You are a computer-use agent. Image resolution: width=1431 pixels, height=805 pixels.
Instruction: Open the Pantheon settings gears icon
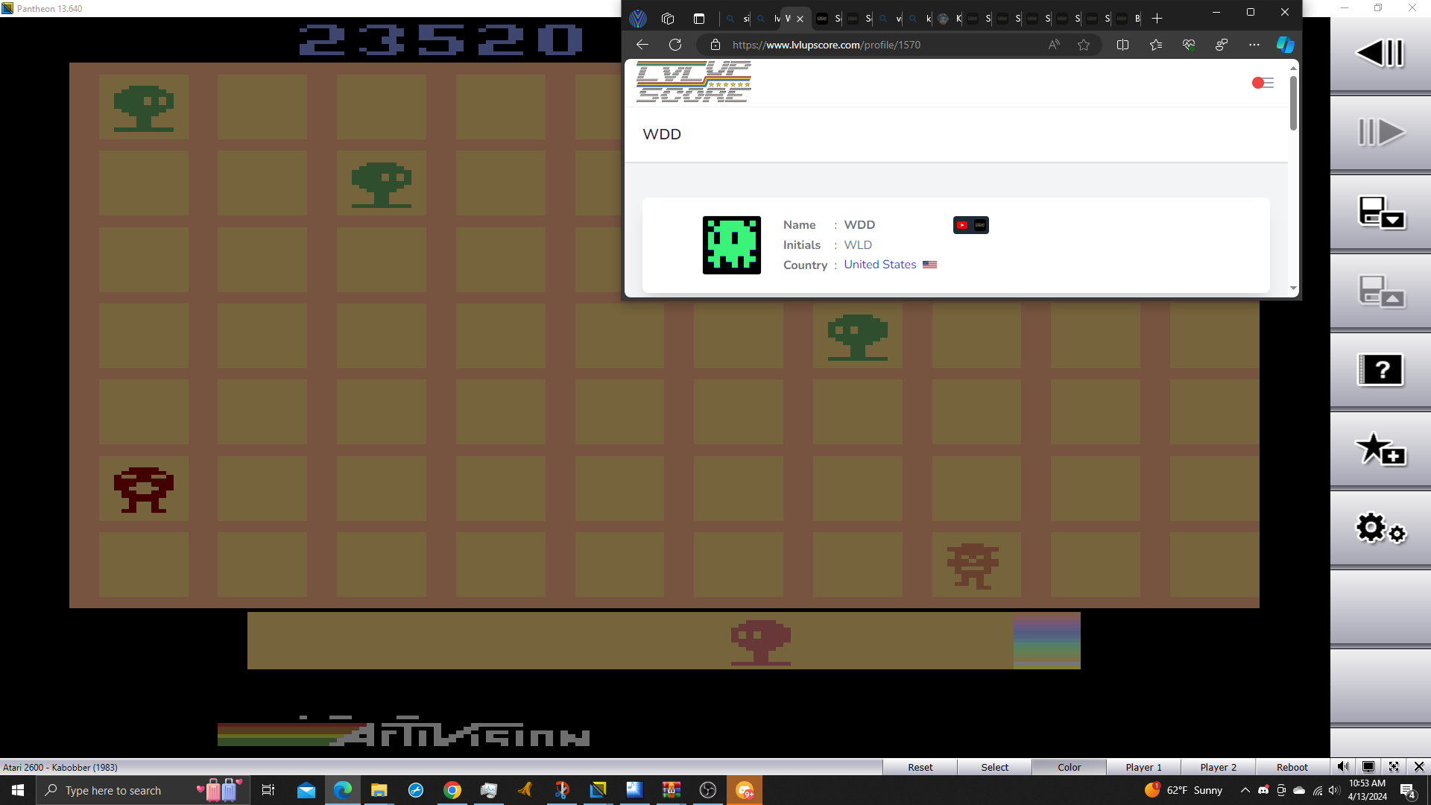pos(1380,528)
